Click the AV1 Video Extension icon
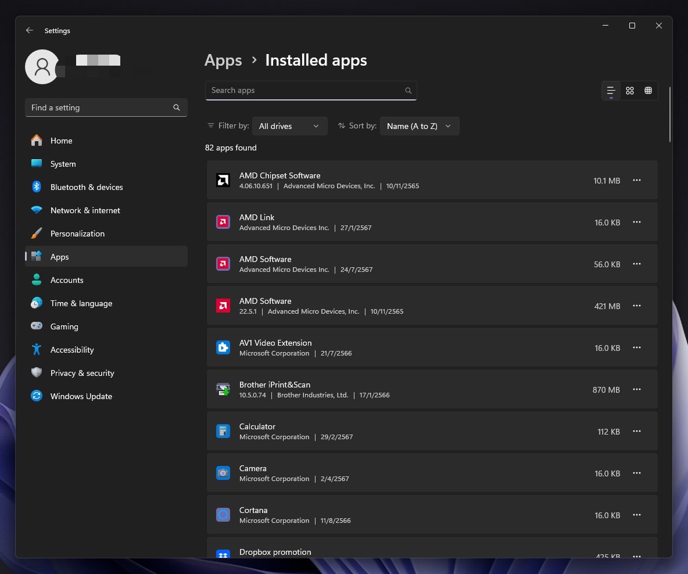The width and height of the screenshot is (688, 574). tap(223, 347)
